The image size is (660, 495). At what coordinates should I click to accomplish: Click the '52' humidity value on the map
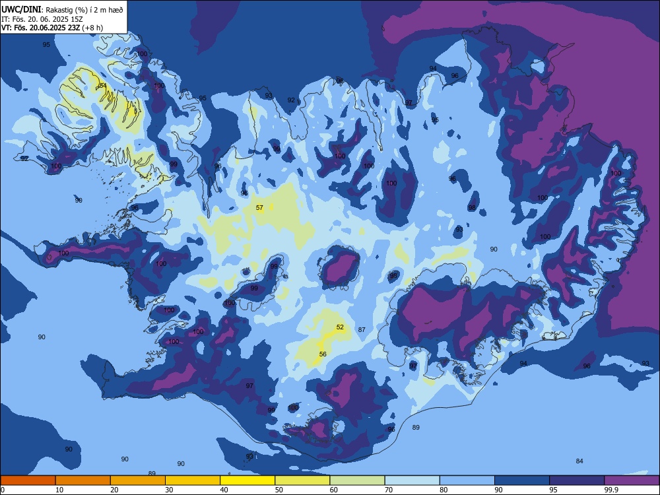[340, 327]
